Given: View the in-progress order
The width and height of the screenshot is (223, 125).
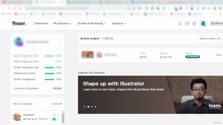Looking at the screenshot, I should (x=218, y=55).
